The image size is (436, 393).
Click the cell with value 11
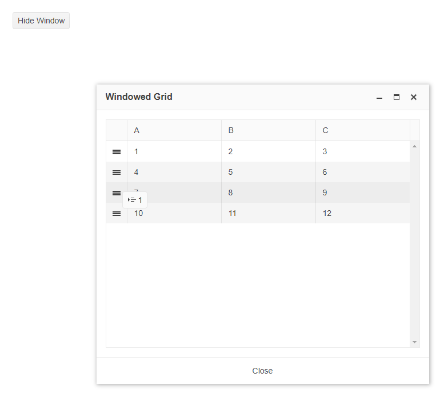[268, 214]
